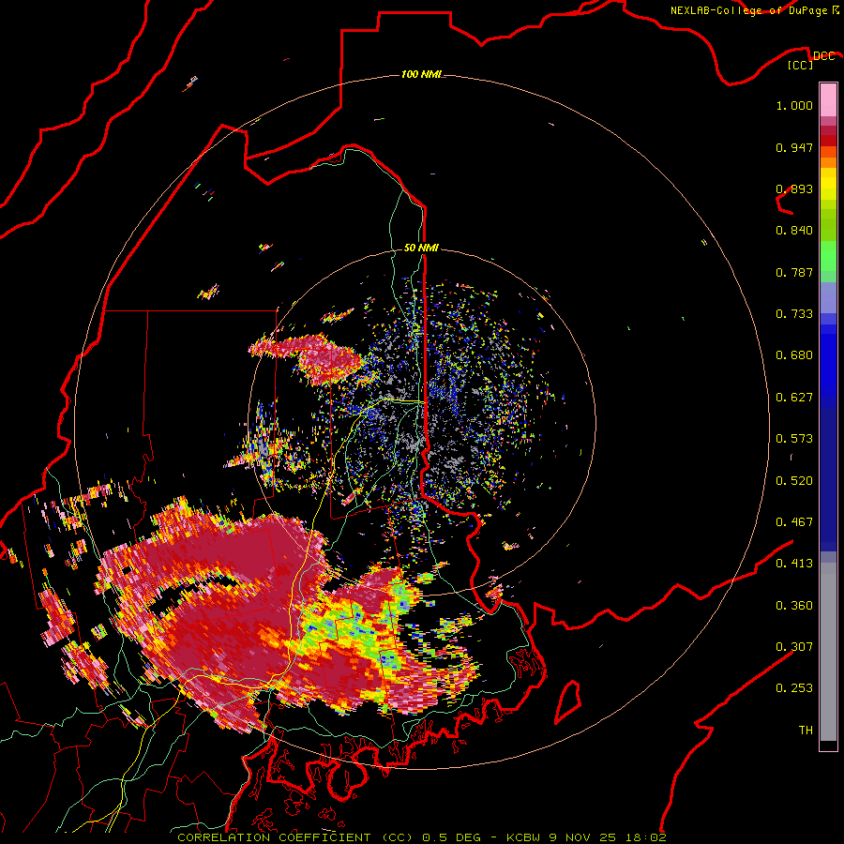Click the pink swatch at top of color bar
Image resolution: width=844 pixels, height=844 pixels.
point(828,99)
